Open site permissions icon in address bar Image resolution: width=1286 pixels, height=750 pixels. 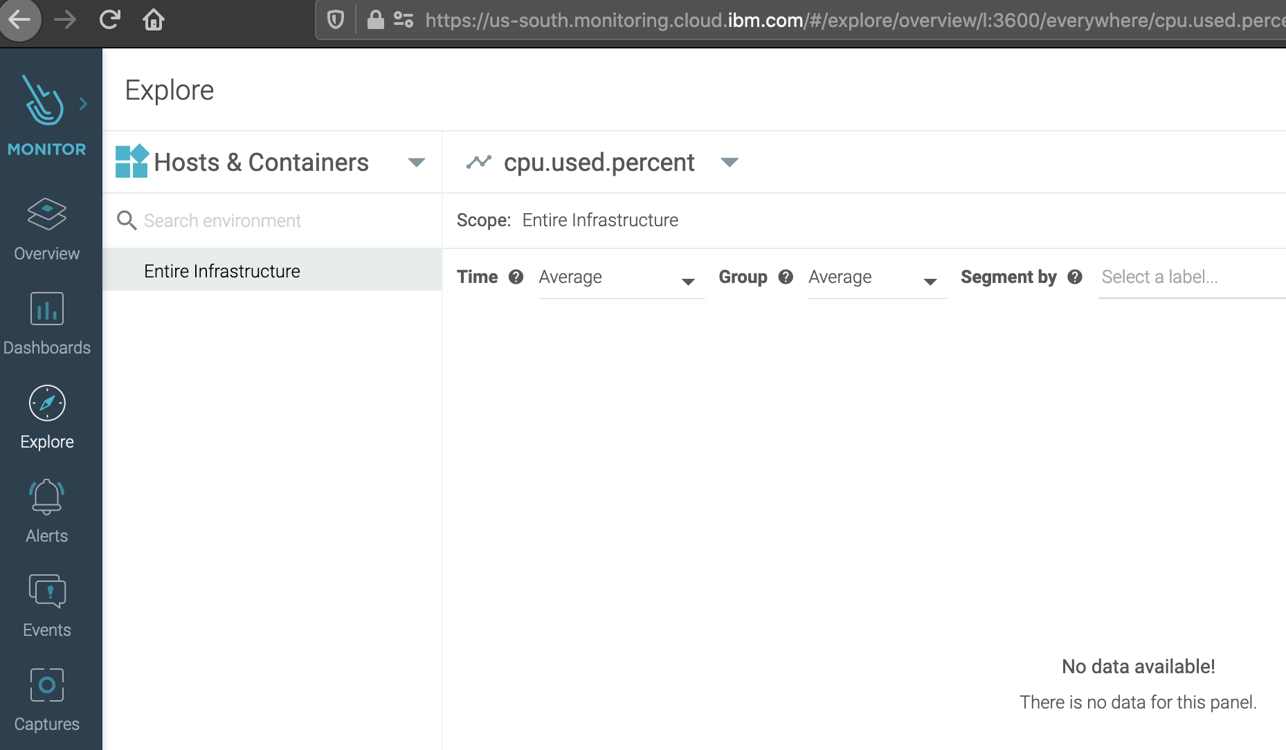click(x=404, y=19)
